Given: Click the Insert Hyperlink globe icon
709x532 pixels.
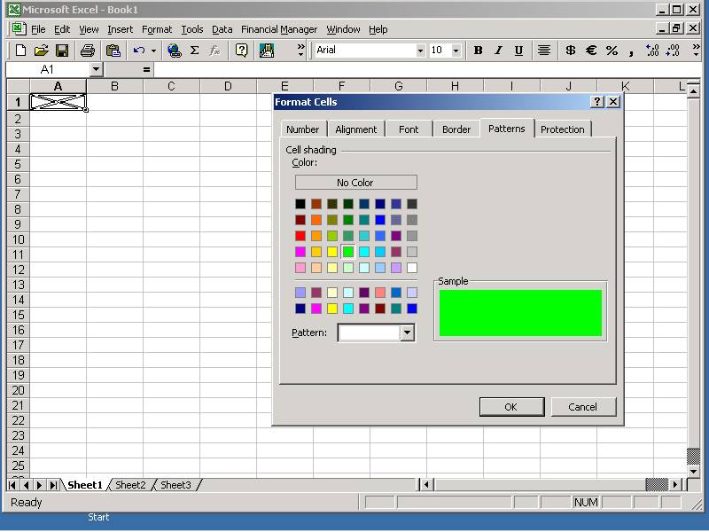Looking at the screenshot, I should (174, 51).
